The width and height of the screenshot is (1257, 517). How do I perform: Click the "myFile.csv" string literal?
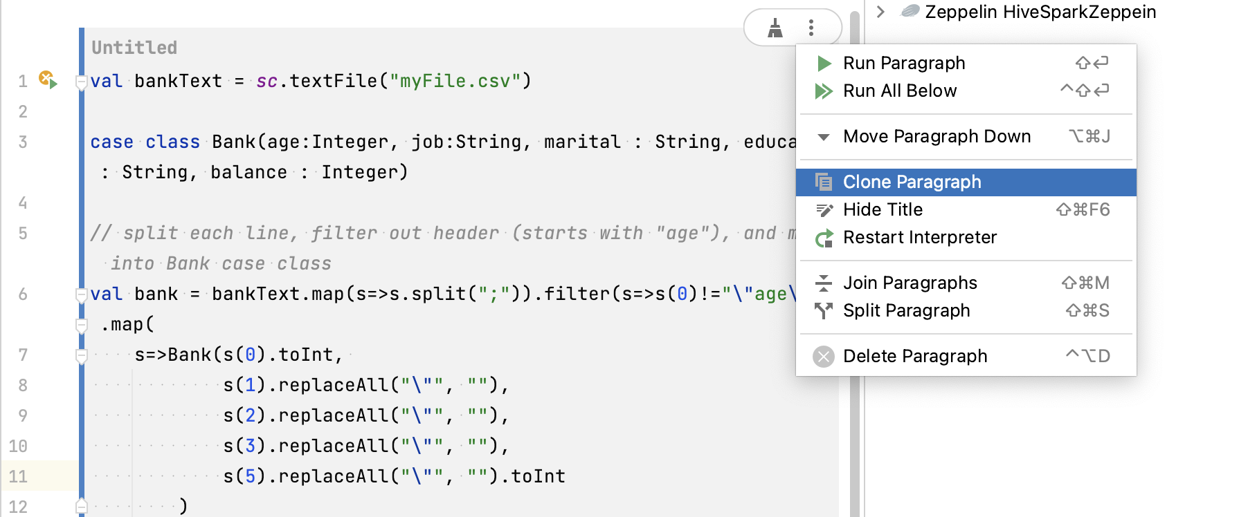coord(455,81)
